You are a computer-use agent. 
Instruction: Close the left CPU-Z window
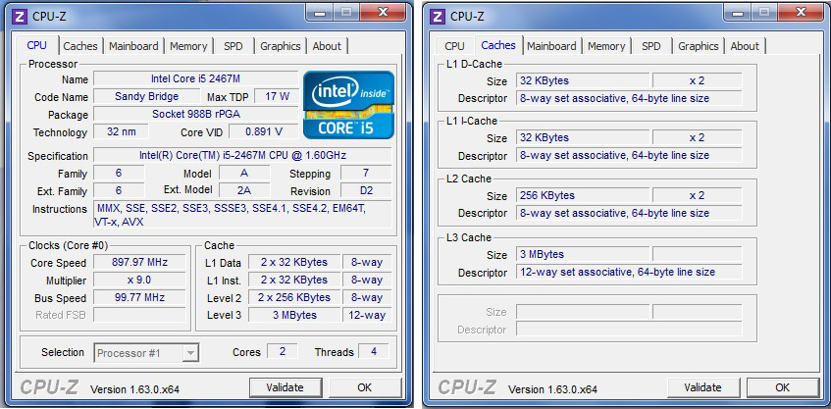(x=384, y=12)
